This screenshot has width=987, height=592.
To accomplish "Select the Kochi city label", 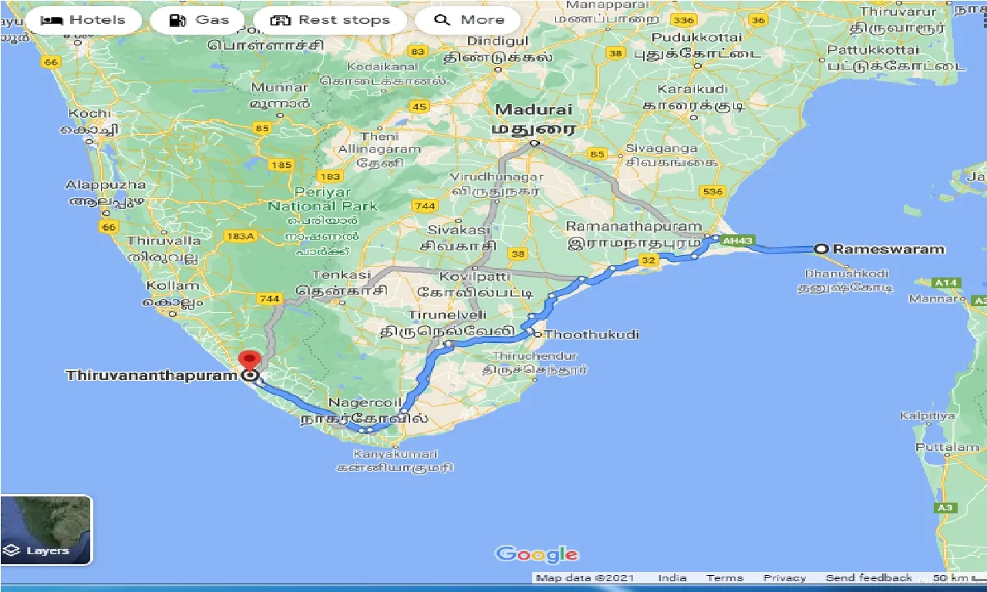I will pos(89,113).
